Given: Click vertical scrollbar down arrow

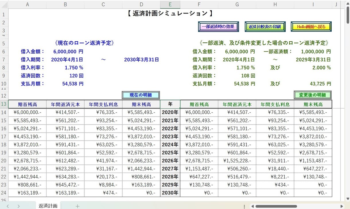Looking at the screenshot, I should 348,198.
